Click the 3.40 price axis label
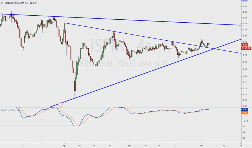The height and width of the screenshot is (148, 252). click(245, 76)
